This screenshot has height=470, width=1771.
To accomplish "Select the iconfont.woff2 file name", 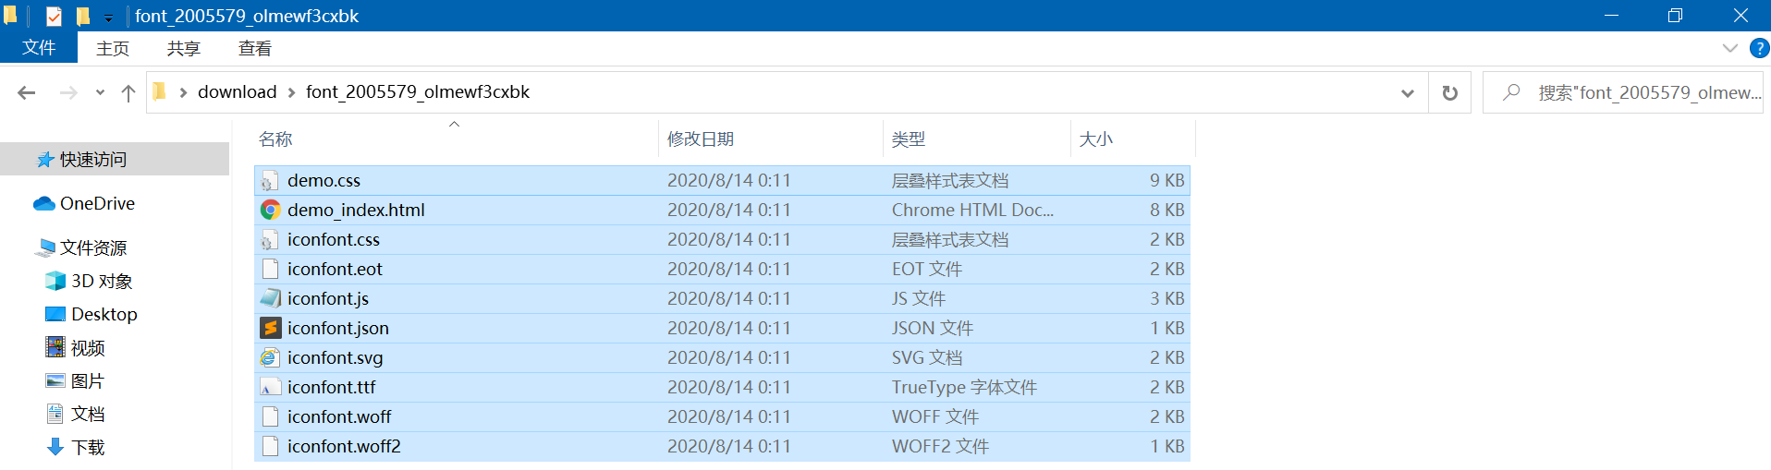I will point(344,447).
